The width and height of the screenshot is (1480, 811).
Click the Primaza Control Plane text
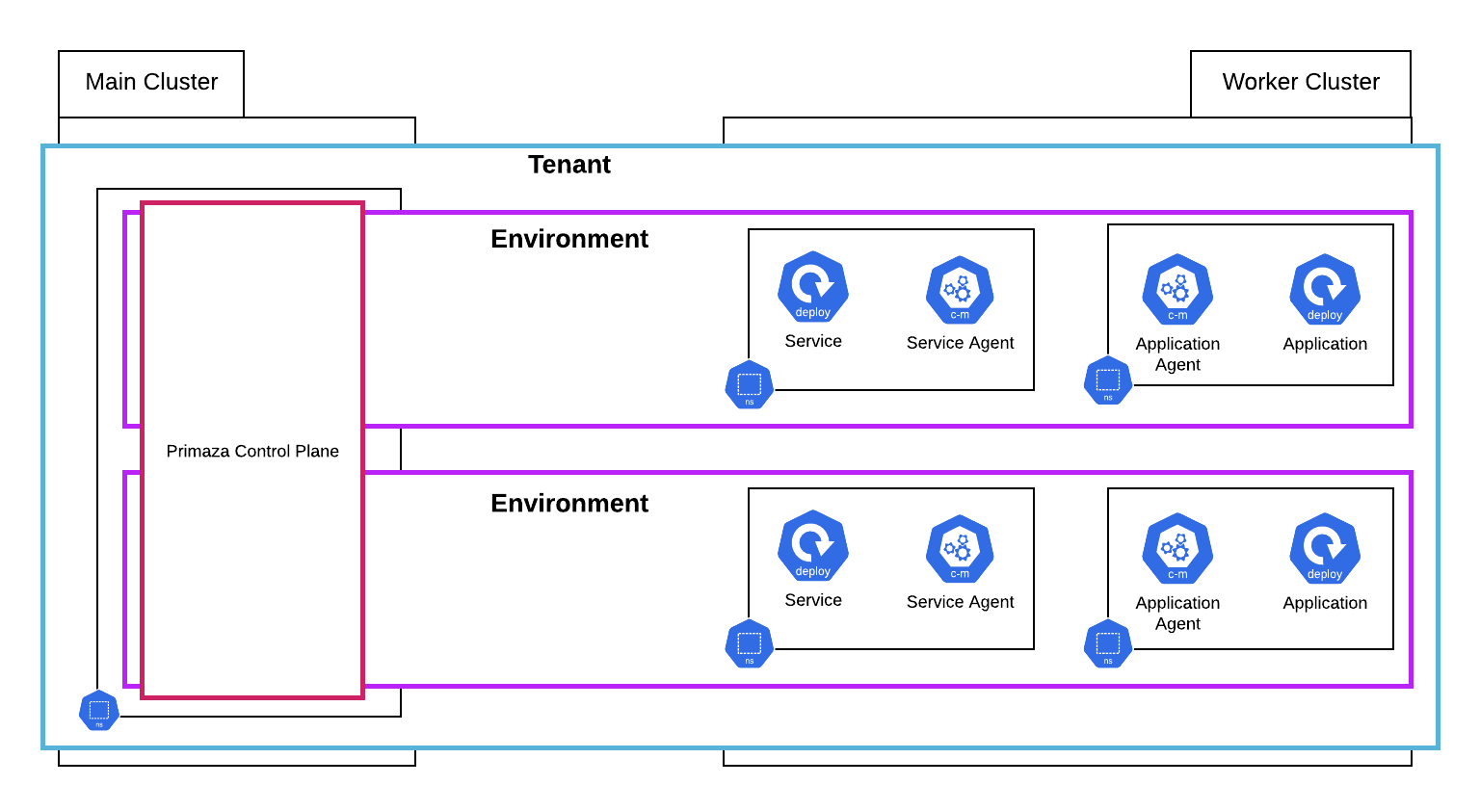[252, 451]
